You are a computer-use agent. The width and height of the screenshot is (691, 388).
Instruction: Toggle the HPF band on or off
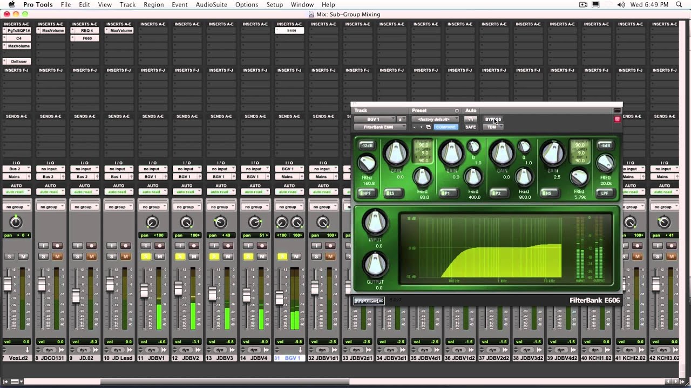click(368, 193)
